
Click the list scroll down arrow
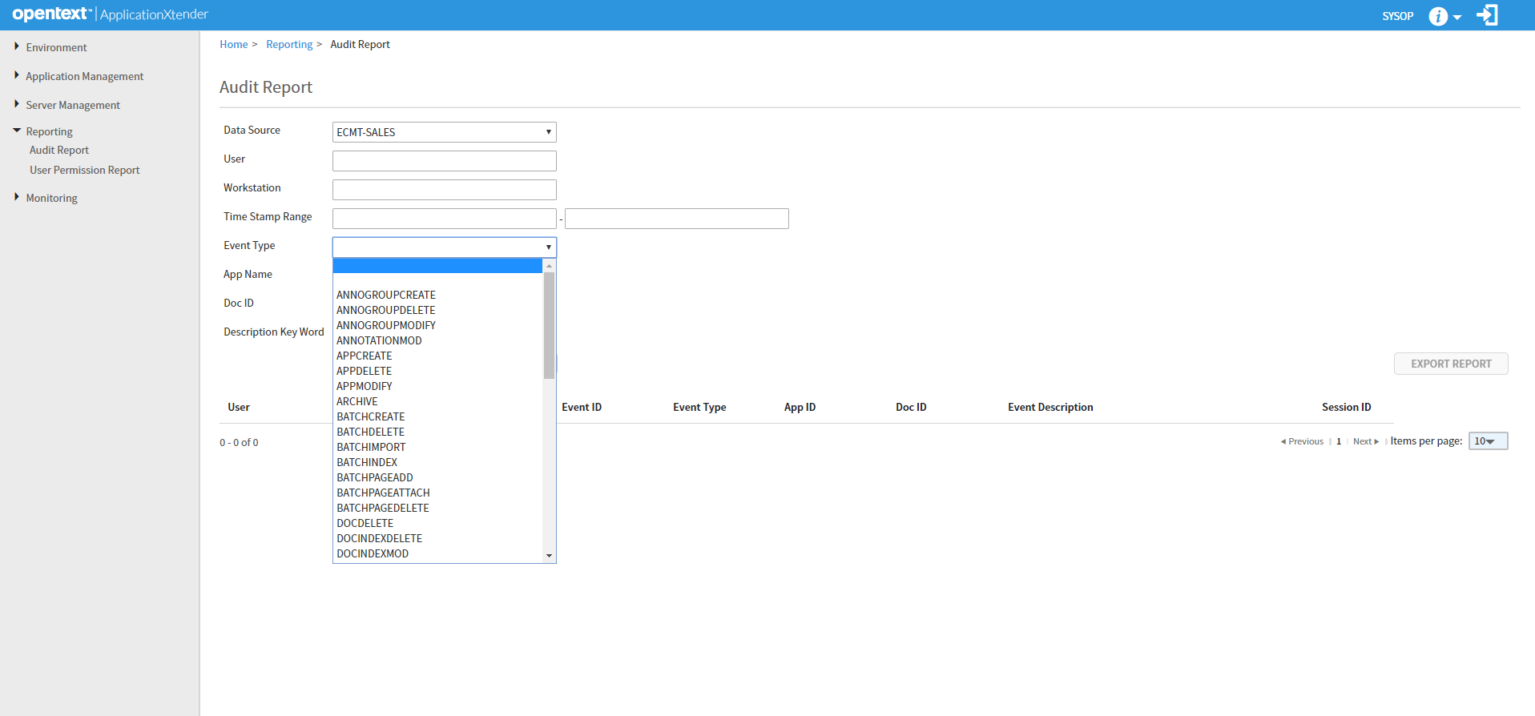click(x=549, y=555)
